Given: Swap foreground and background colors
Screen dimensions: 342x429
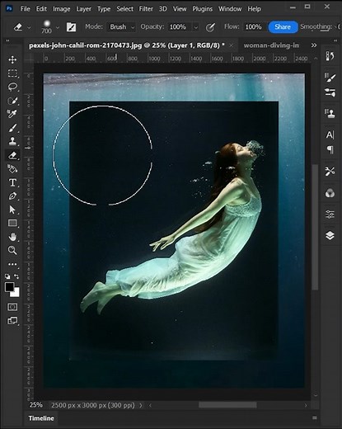Looking at the screenshot, I should (x=16, y=276).
